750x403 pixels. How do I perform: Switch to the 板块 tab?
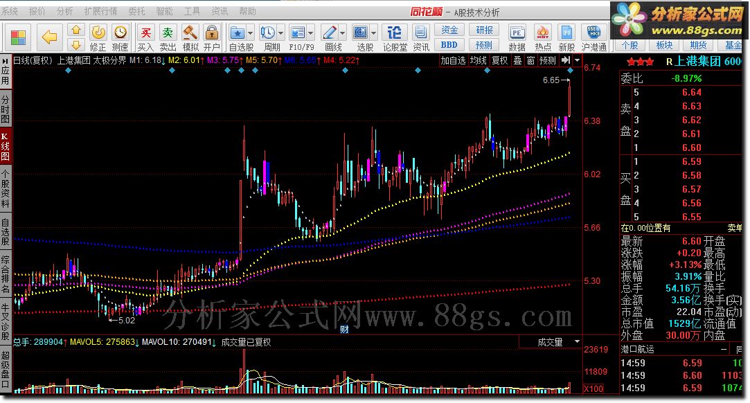(664, 45)
